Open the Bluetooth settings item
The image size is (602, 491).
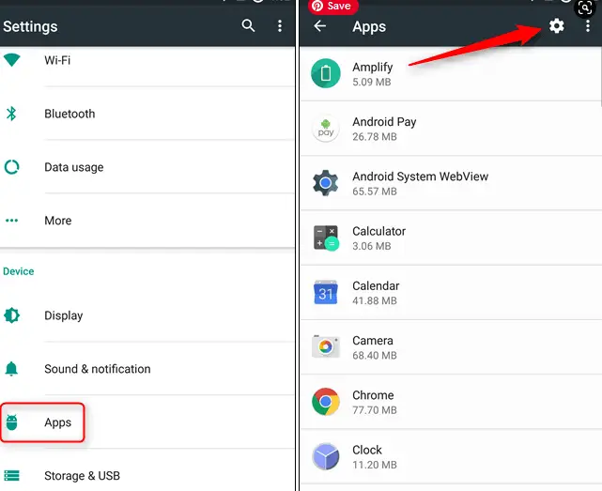pyautogui.click(x=147, y=114)
